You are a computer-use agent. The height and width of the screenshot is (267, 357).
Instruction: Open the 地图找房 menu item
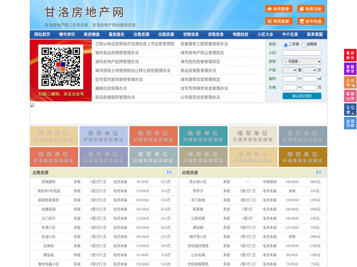tap(240, 35)
